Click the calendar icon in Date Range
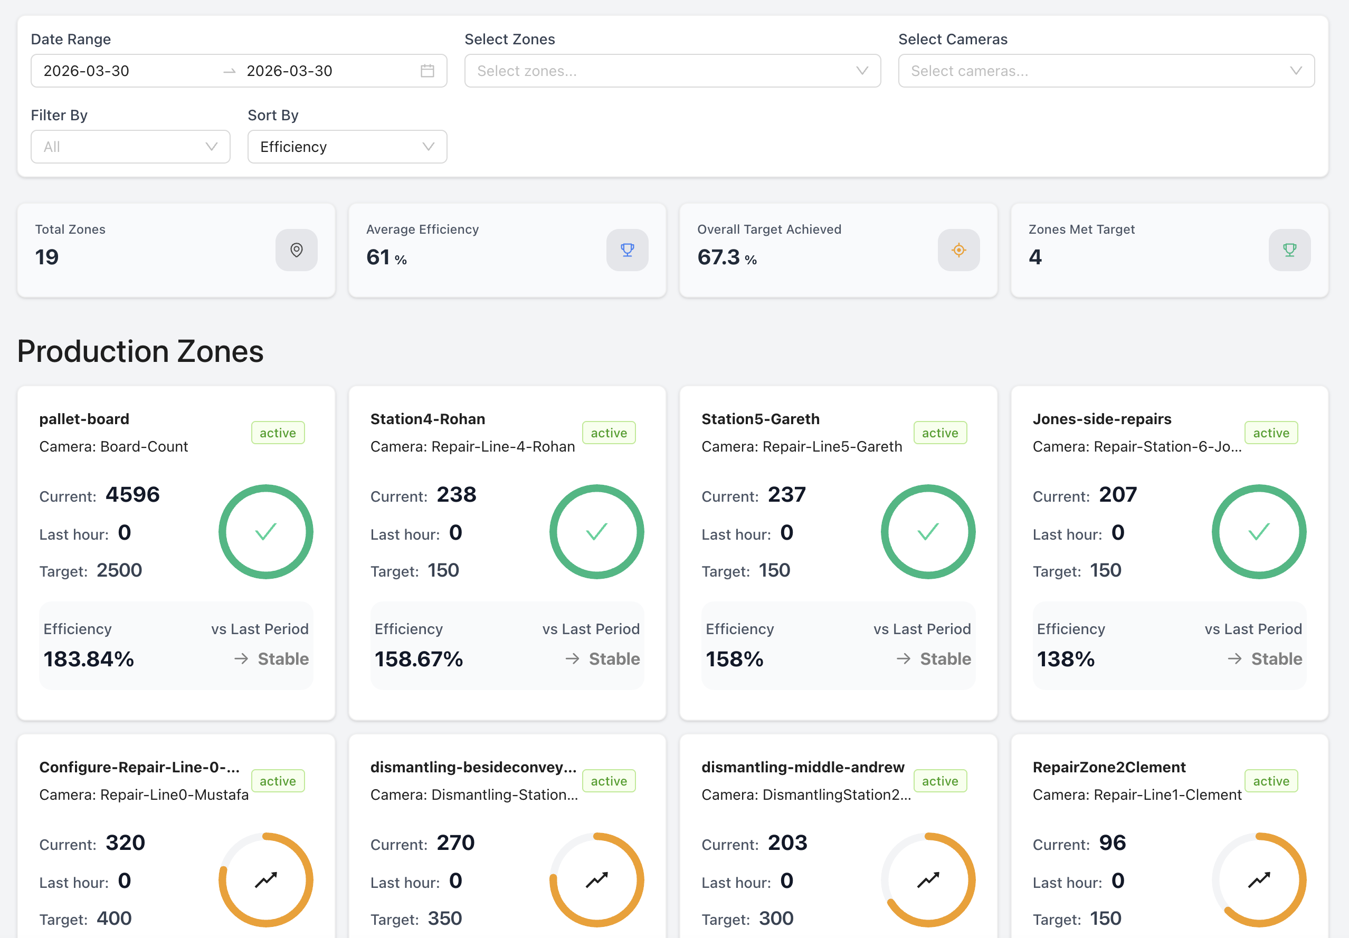Screen dimensions: 1349x938 pyautogui.click(x=427, y=71)
